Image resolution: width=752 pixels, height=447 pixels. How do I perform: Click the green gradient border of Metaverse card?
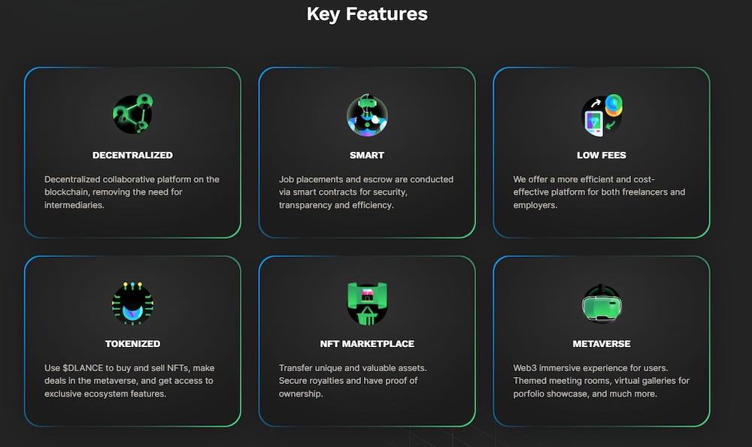coord(709,341)
